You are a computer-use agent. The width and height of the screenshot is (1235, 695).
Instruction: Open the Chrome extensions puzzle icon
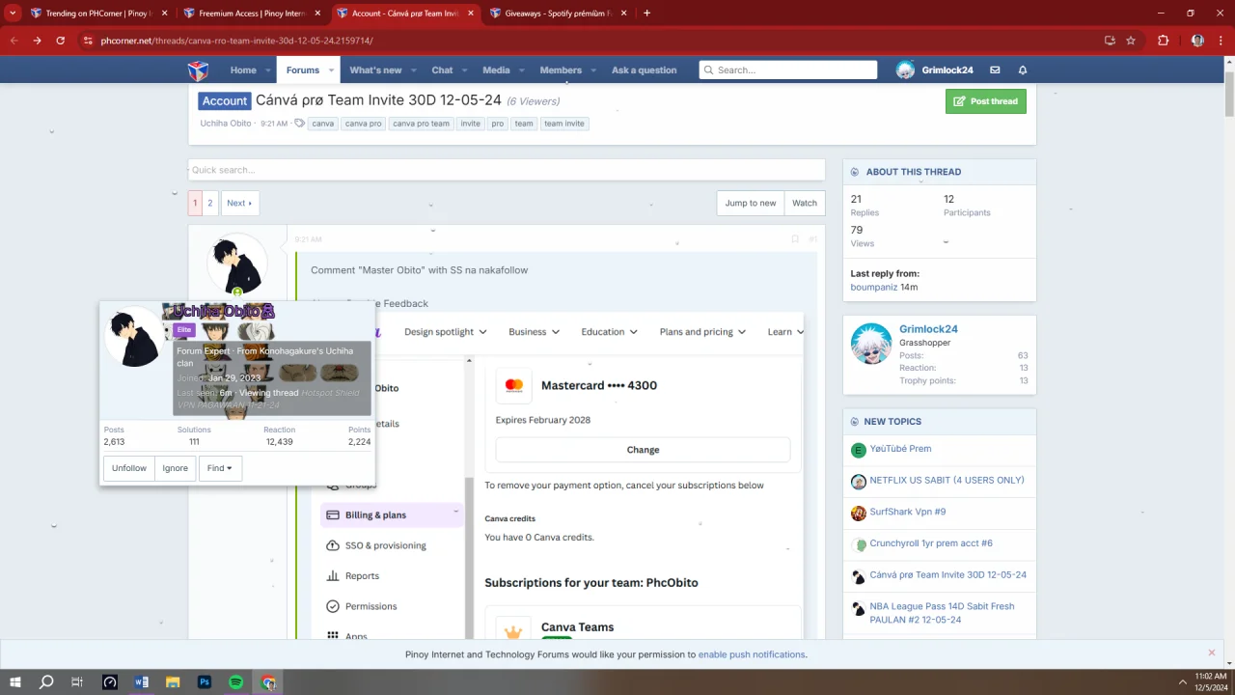[1163, 41]
